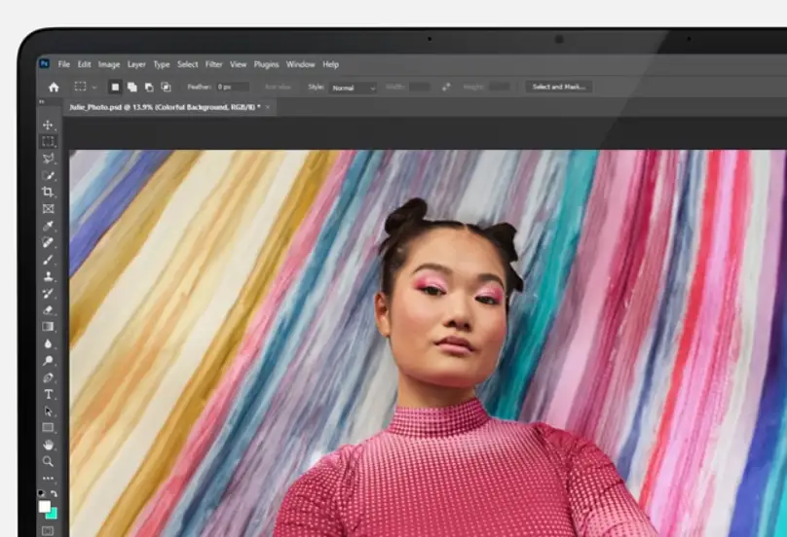Open the Filter menu
This screenshot has width=787, height=537.
tap(214, 64)
